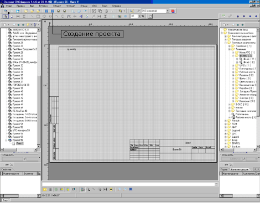Image resolution: width=260 pixels, height=203 pixels.
Task: Open the Правка menu
Action: point(20,6)
